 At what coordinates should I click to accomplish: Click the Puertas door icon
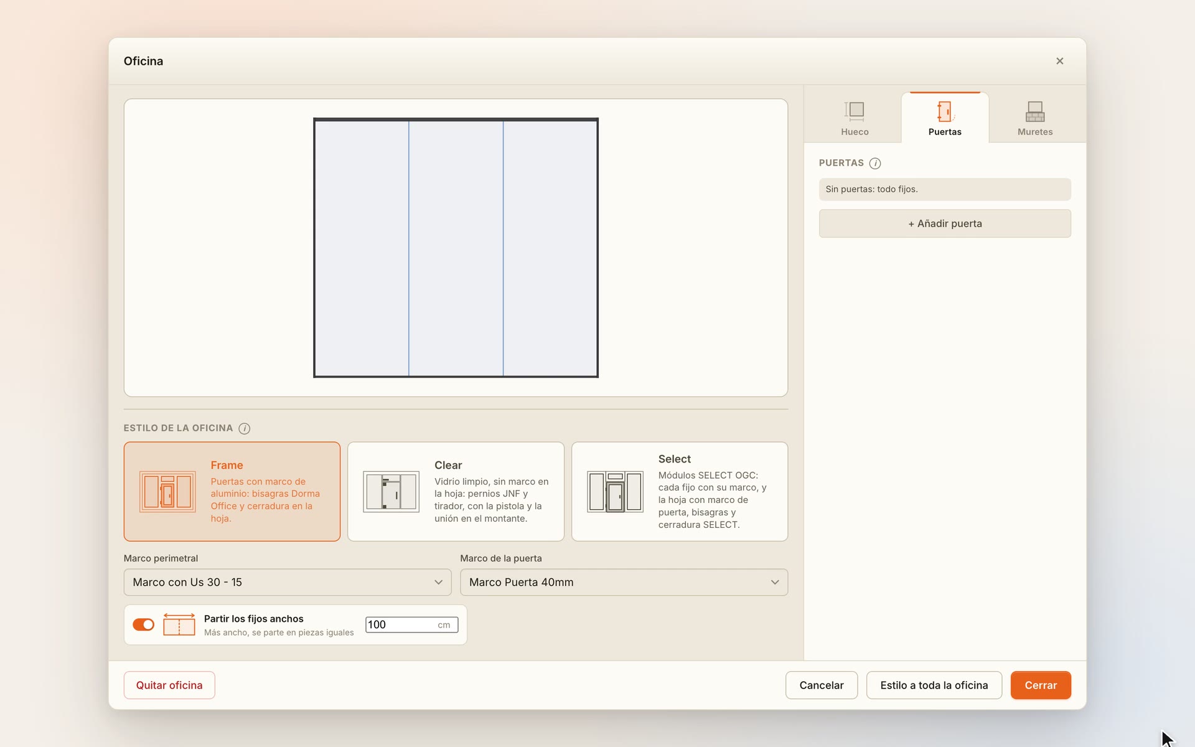click(x=945, y=111)
